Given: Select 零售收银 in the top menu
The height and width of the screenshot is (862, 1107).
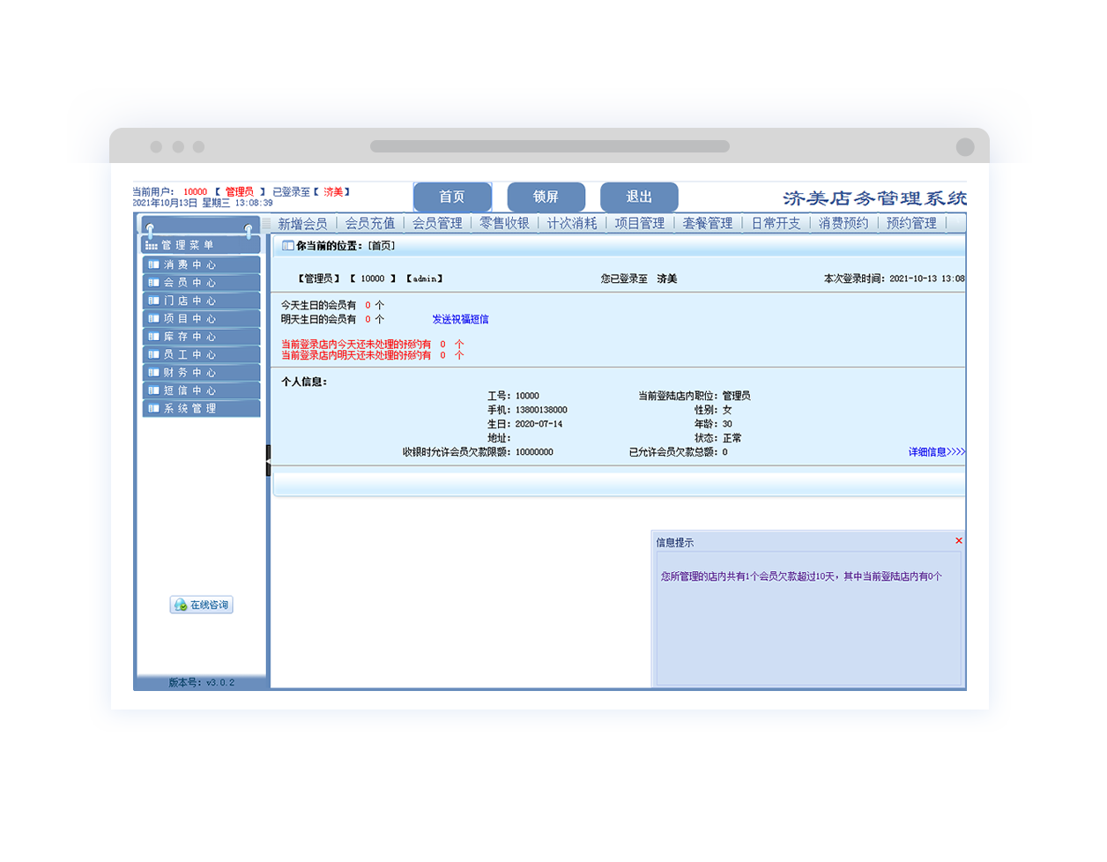Looking at the screenshot, I should pyautogui.click(x=504, y=224).
